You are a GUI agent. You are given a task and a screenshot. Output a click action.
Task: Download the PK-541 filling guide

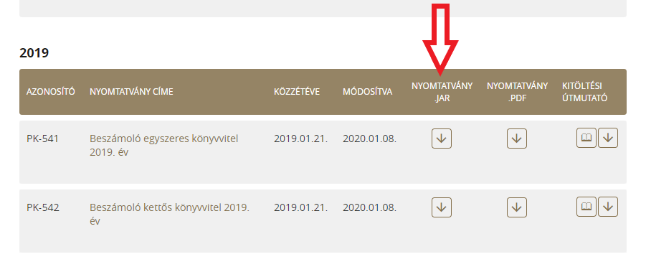(608, 138)
